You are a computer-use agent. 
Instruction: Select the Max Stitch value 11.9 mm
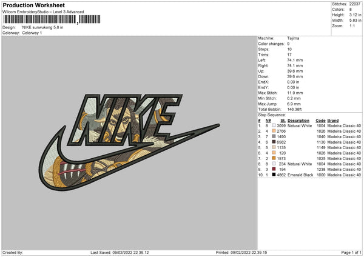click(295, 93)
